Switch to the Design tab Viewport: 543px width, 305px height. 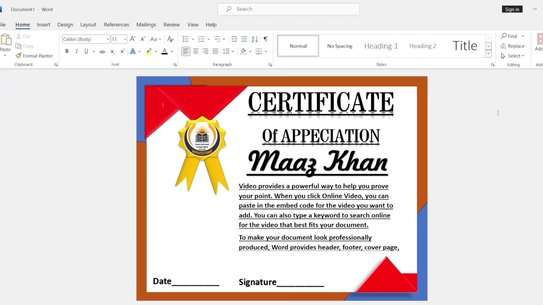pyautogui.click(x=65, y=25)
